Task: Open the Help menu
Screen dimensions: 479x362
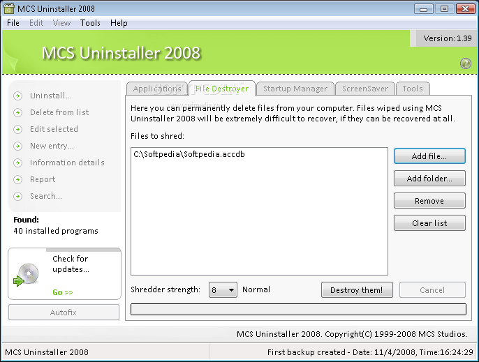Action: click(x=119, y=23)
